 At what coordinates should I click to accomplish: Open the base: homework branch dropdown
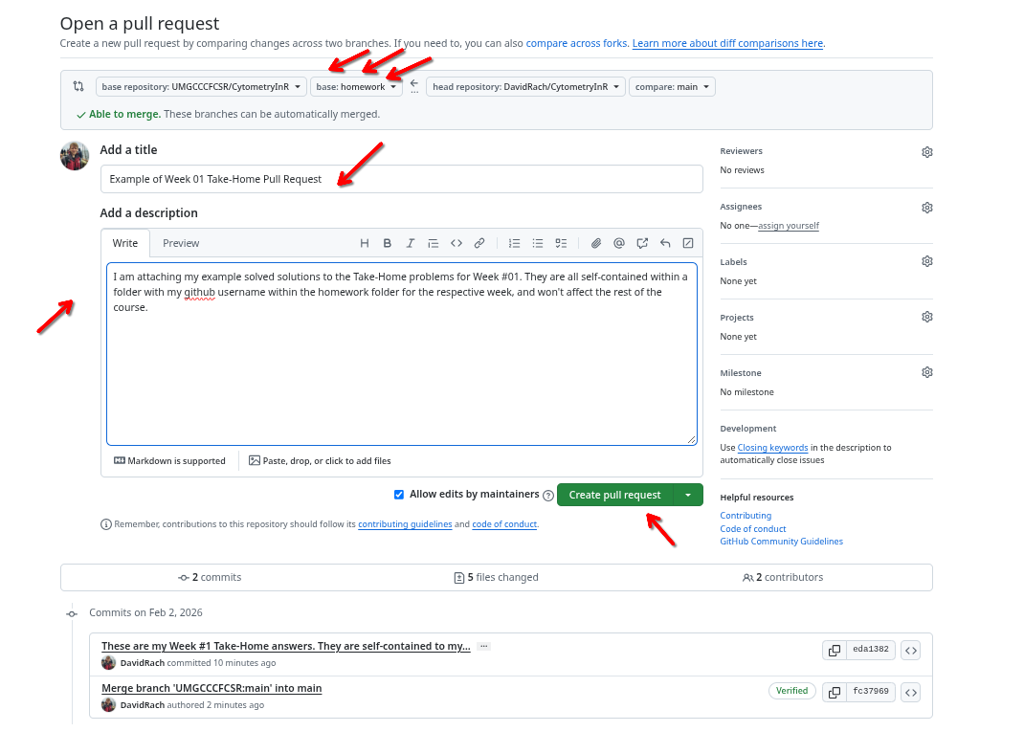(x=356, y=87)
